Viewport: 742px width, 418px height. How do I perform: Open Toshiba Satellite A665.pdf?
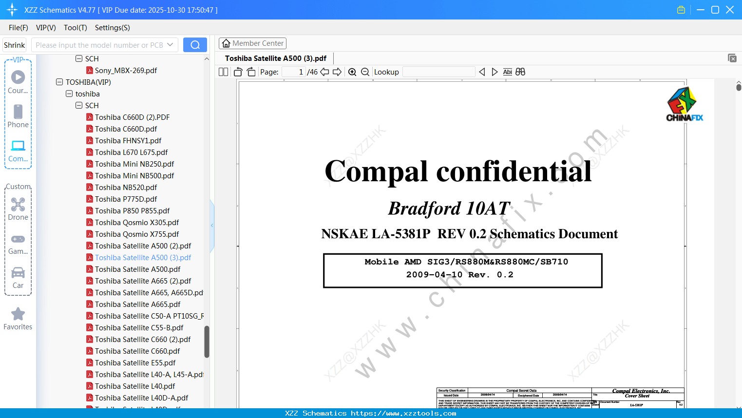click(x=137, y=304)
